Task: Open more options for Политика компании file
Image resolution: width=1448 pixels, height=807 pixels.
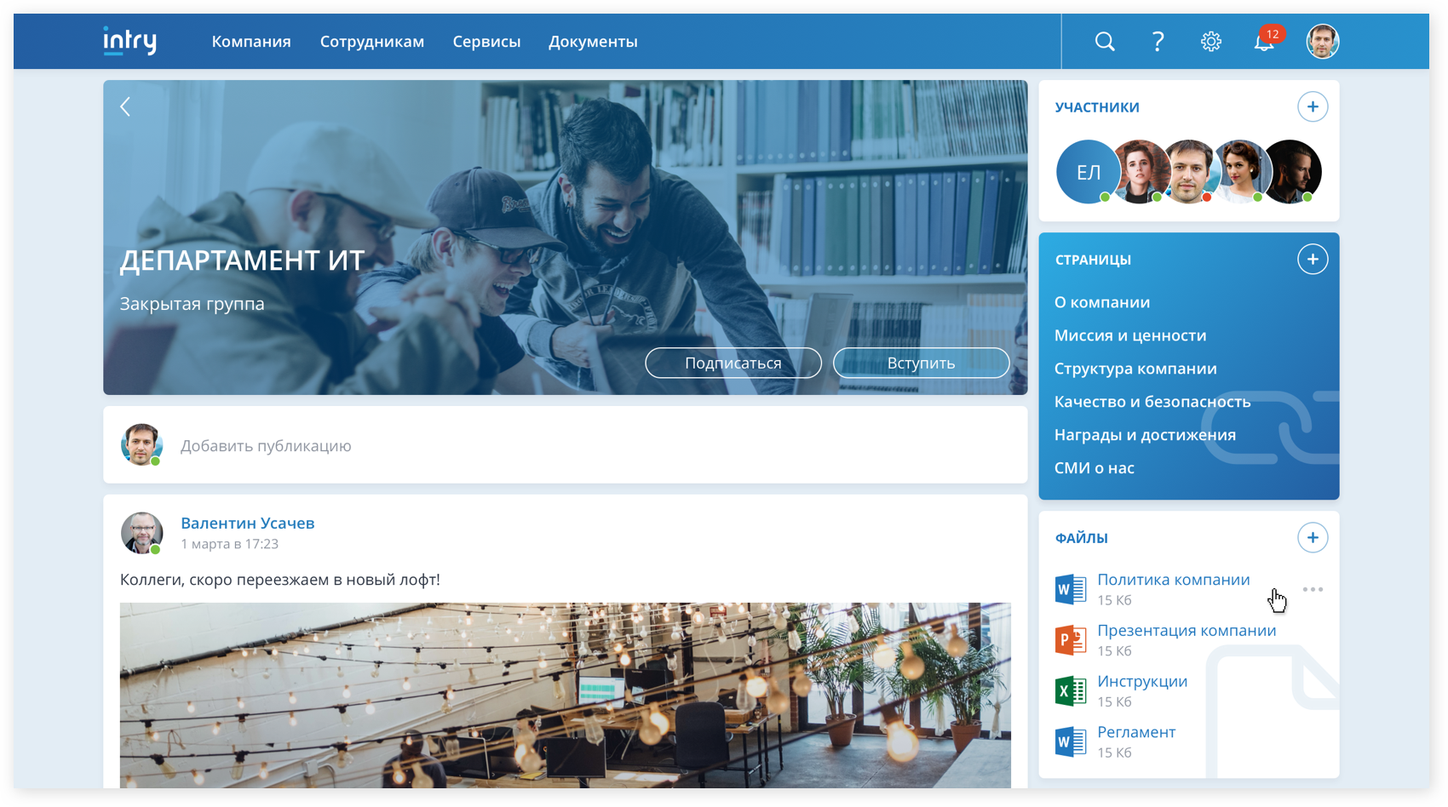Action: (x=1312, y=589)
